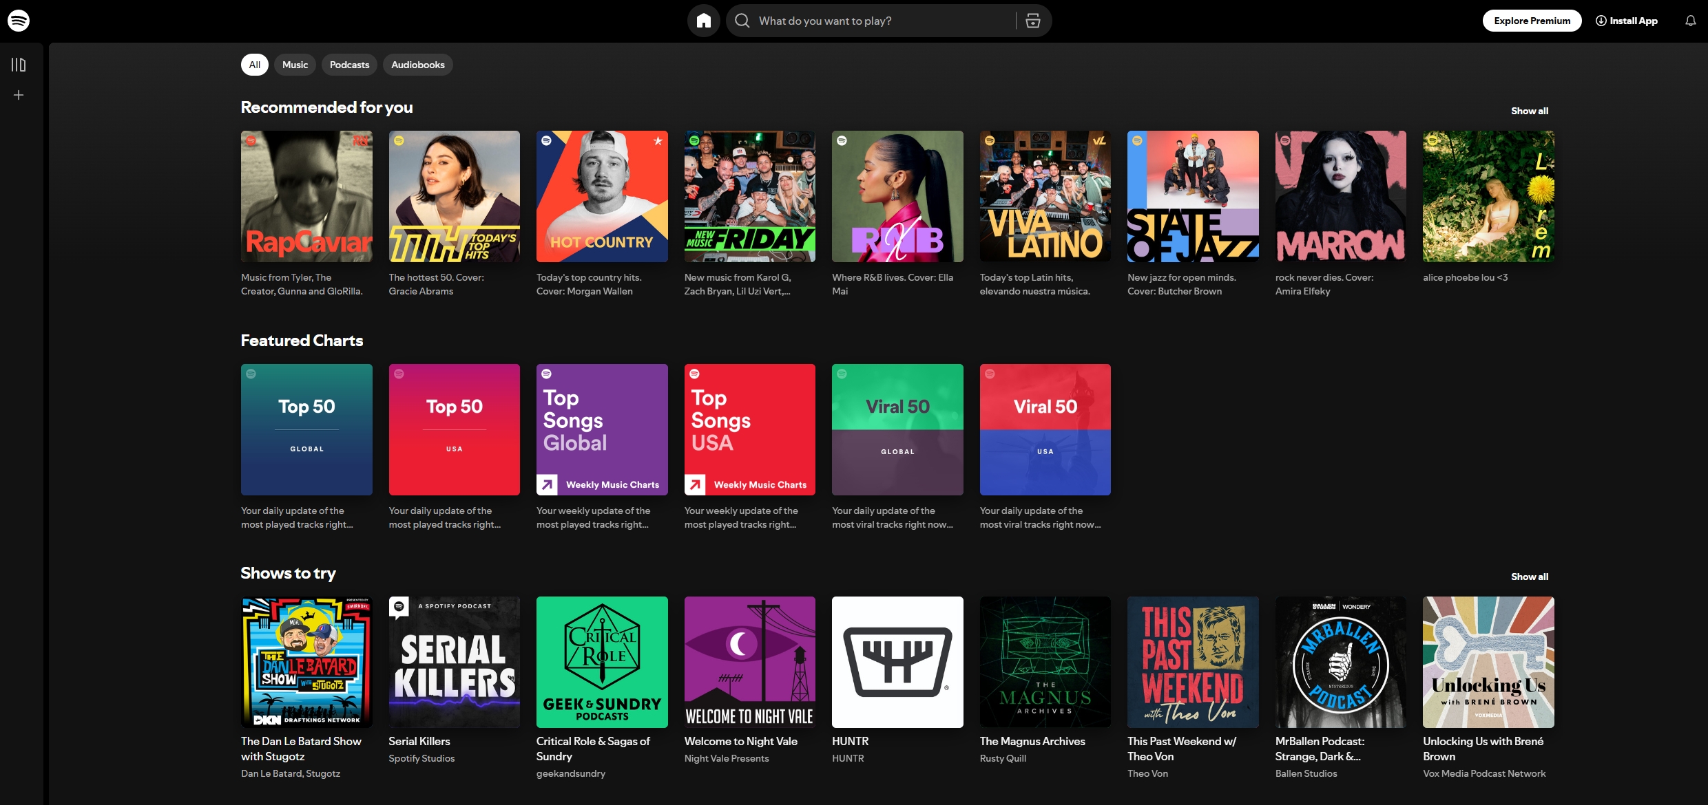
Task: Open Critical Role Geek & Sundry cover
Action: tap(602, 662)
